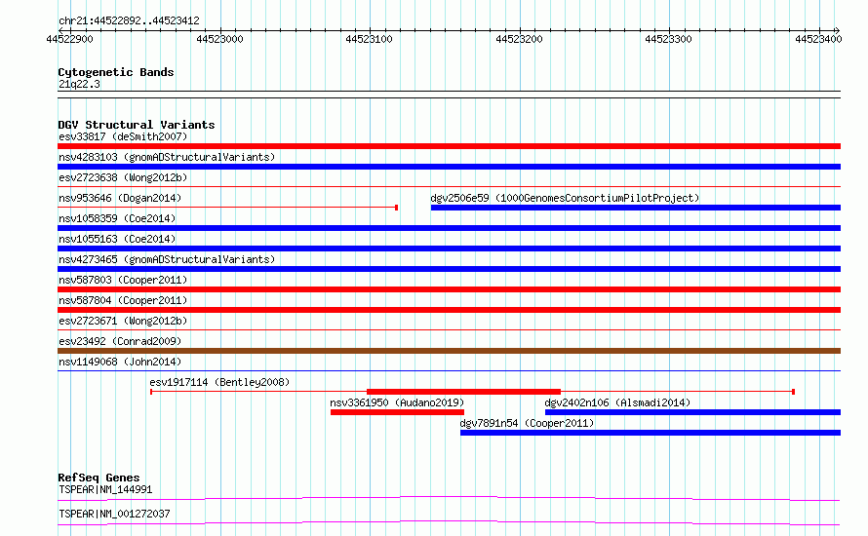Click the blue dgv2402n106 variant bar

tap(693, 412)
